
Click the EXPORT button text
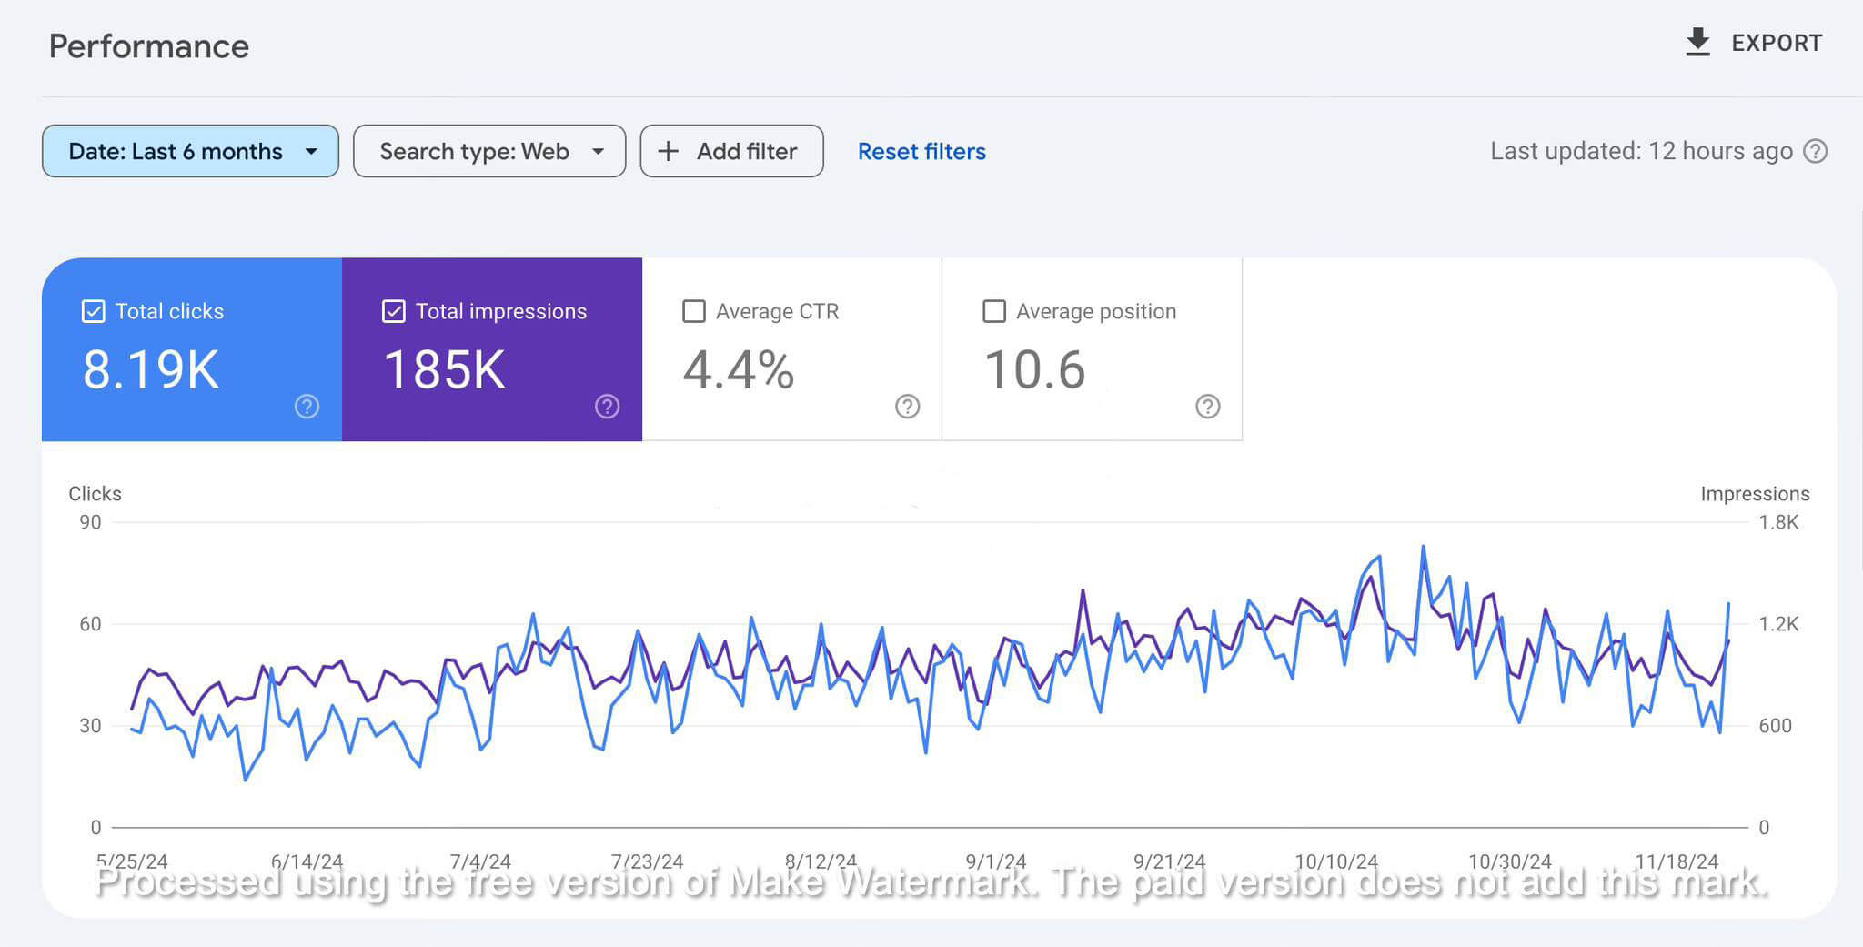click(x=1776, y=43)
